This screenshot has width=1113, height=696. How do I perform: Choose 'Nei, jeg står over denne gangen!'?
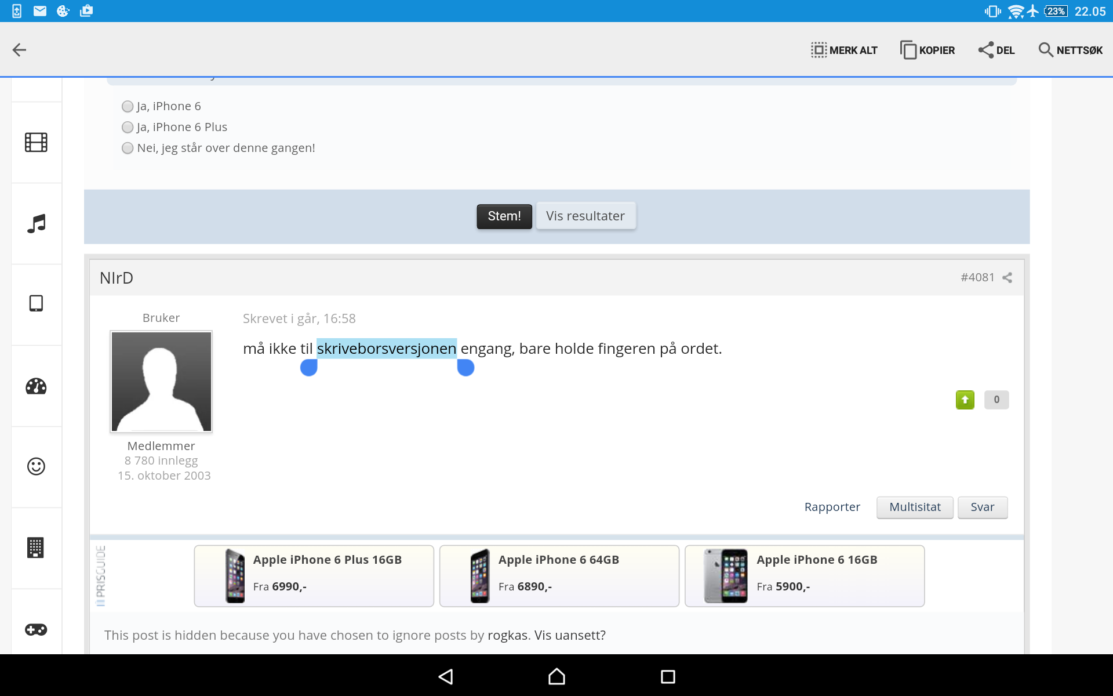click(x=128, y=148)
